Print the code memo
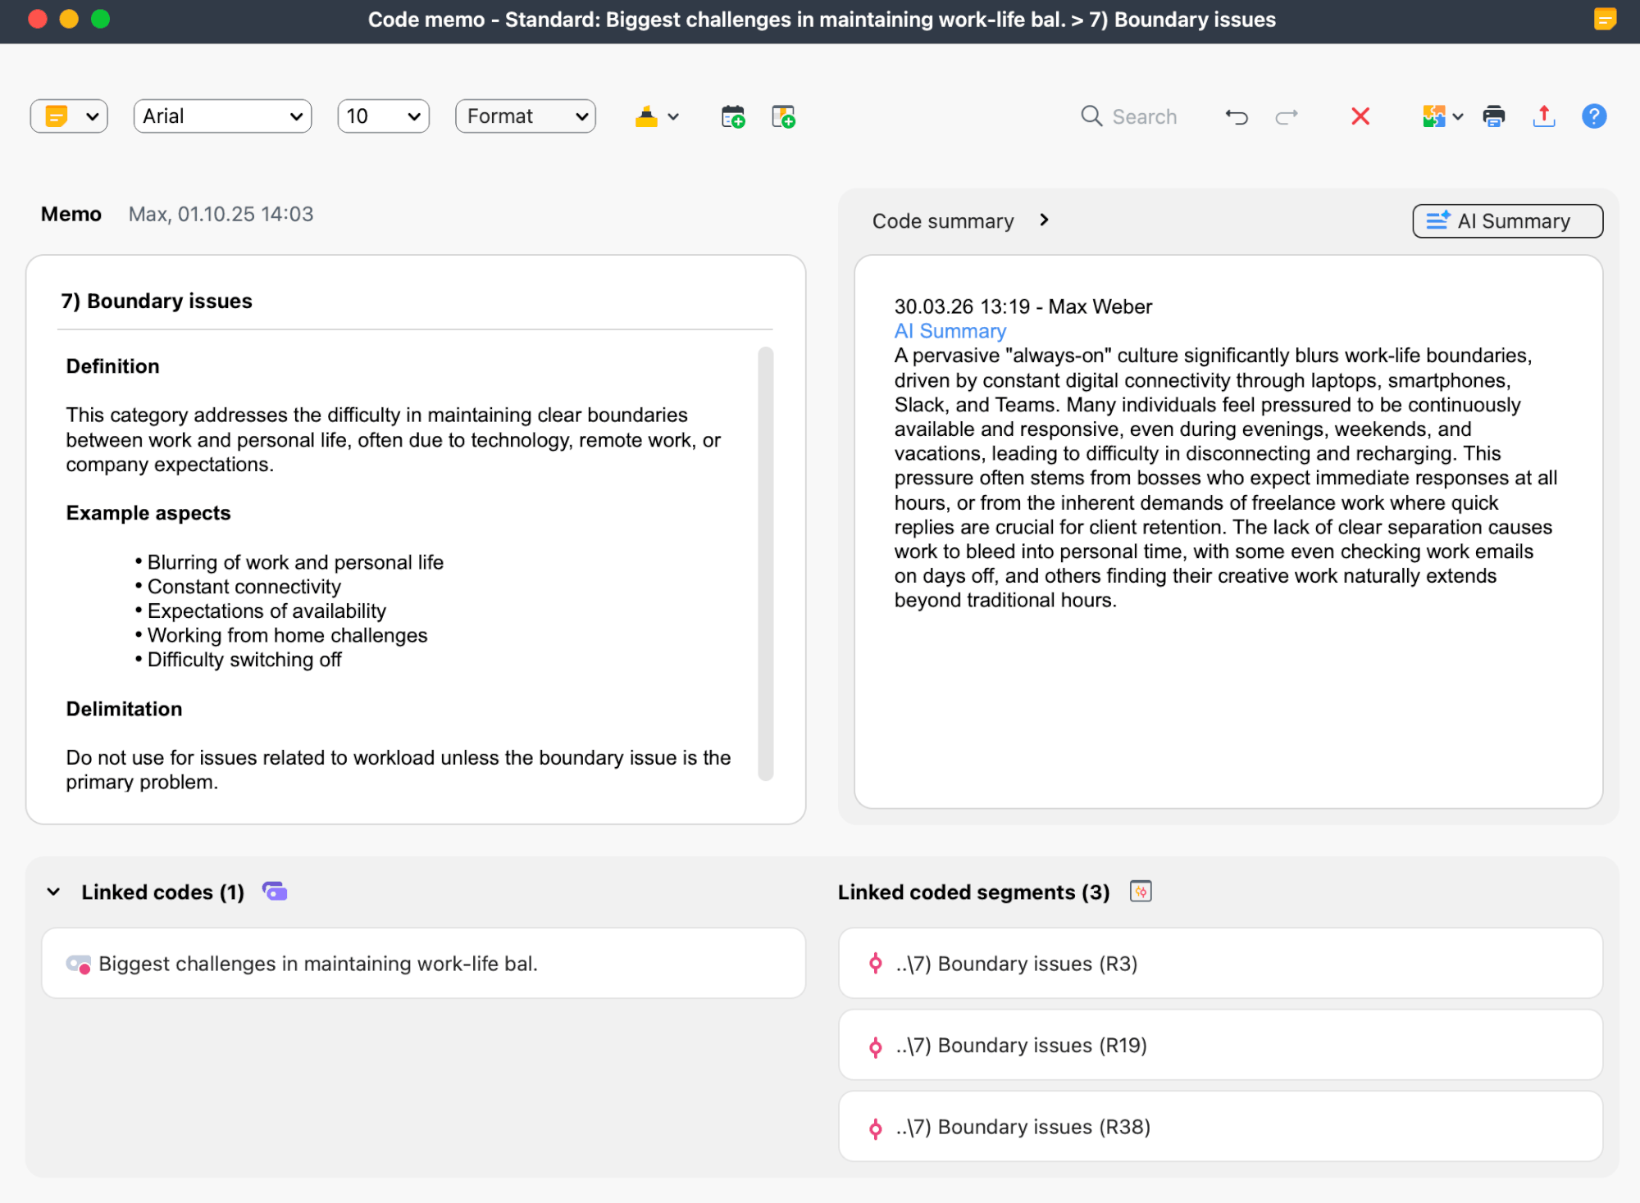The image size is (1640, 1203). tap(1494, 116)
